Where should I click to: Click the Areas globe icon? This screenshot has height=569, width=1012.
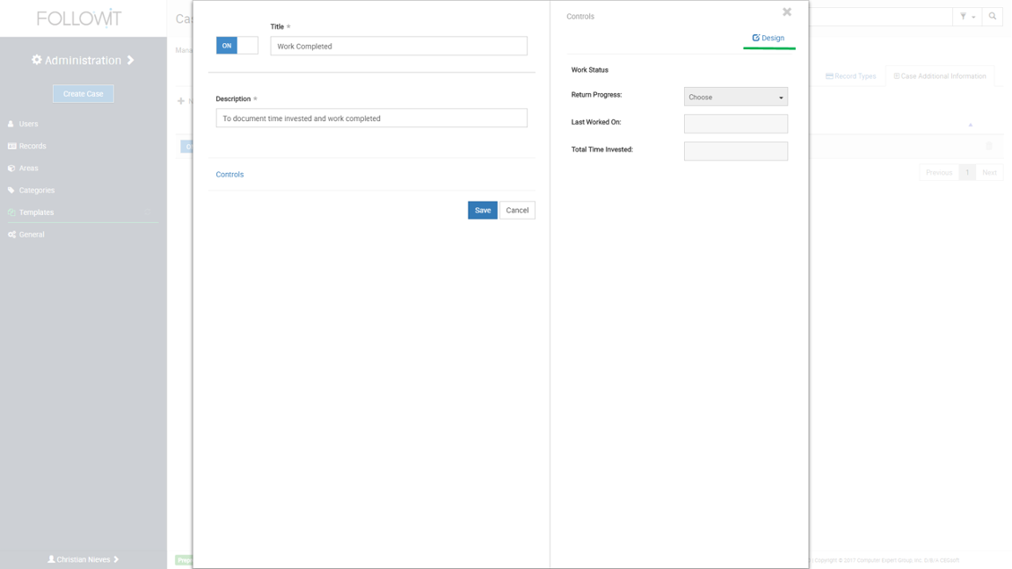(11, 169)
